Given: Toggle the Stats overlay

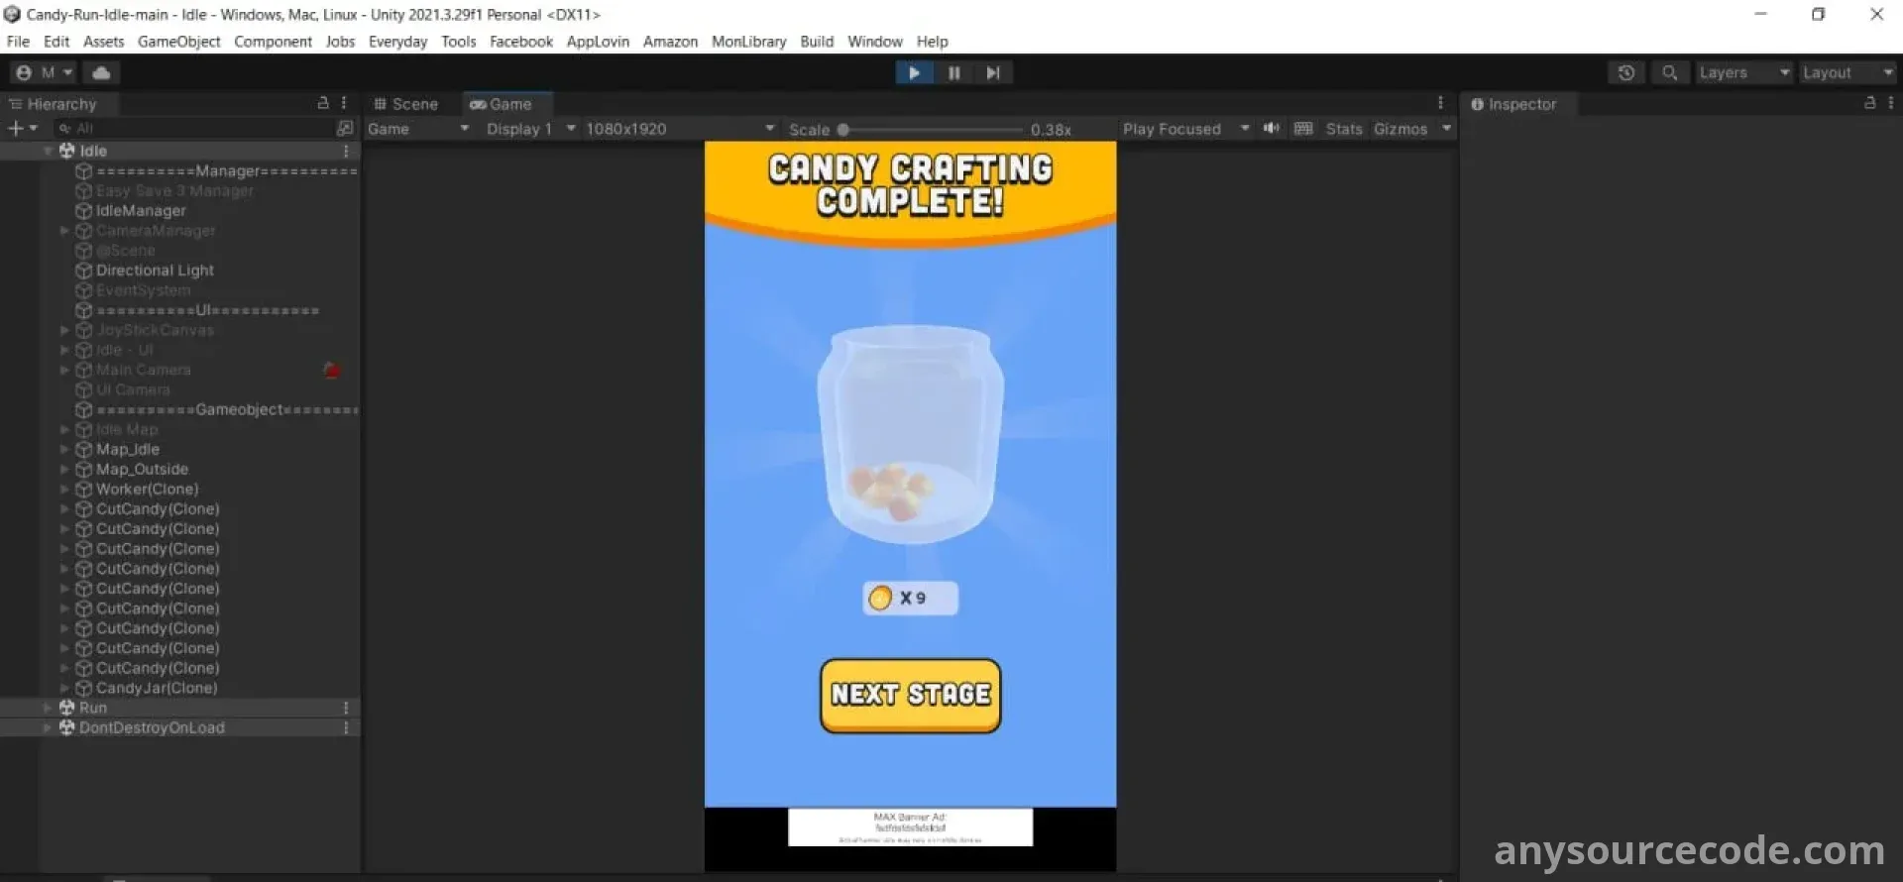Looking at the screenshot, I should tap(1343, 129).
